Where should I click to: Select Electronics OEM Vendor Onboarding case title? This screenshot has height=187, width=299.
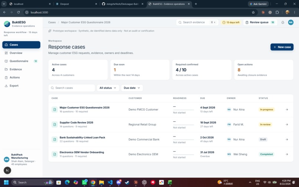(82, 152)
